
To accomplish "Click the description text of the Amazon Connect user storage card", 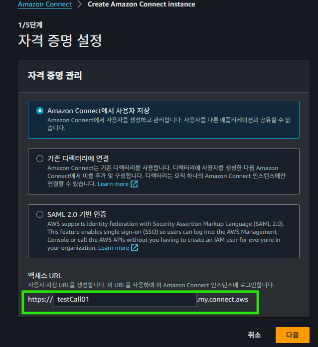I will 169,124.
